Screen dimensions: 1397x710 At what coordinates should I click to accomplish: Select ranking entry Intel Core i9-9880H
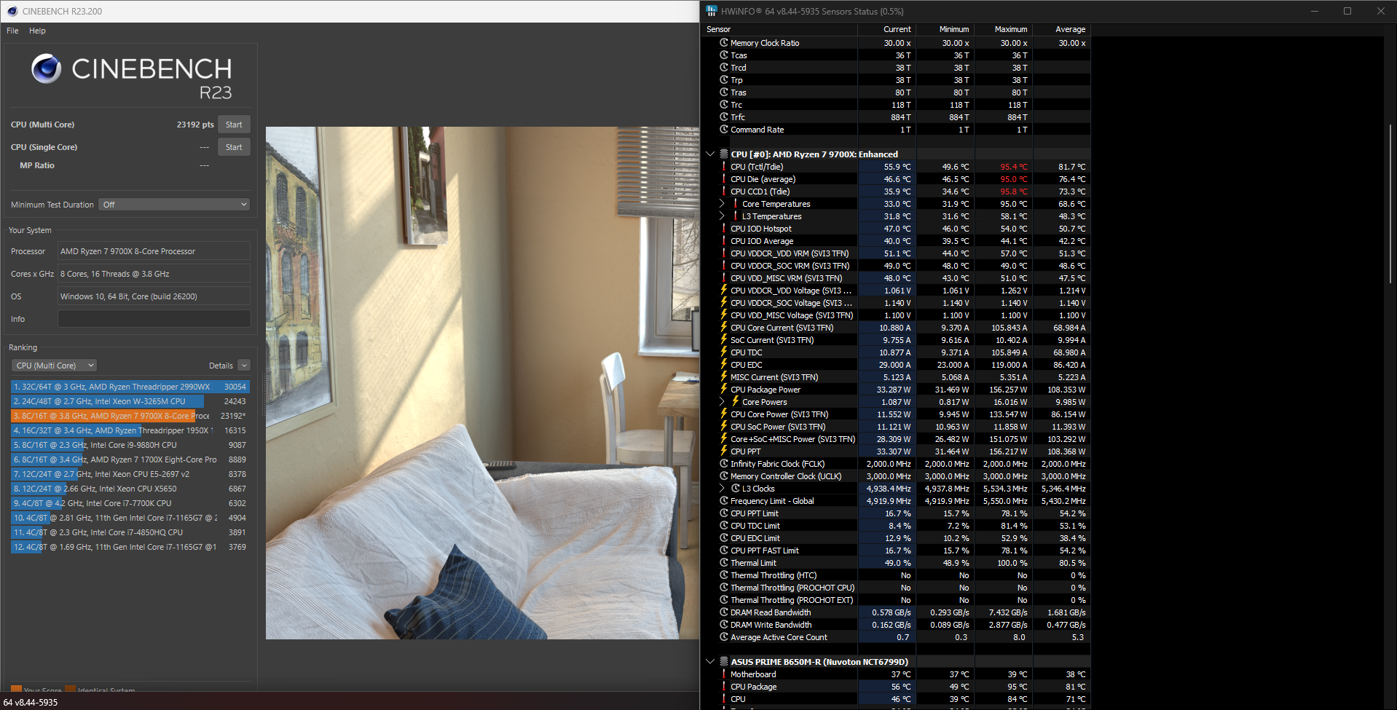point(130,445)
